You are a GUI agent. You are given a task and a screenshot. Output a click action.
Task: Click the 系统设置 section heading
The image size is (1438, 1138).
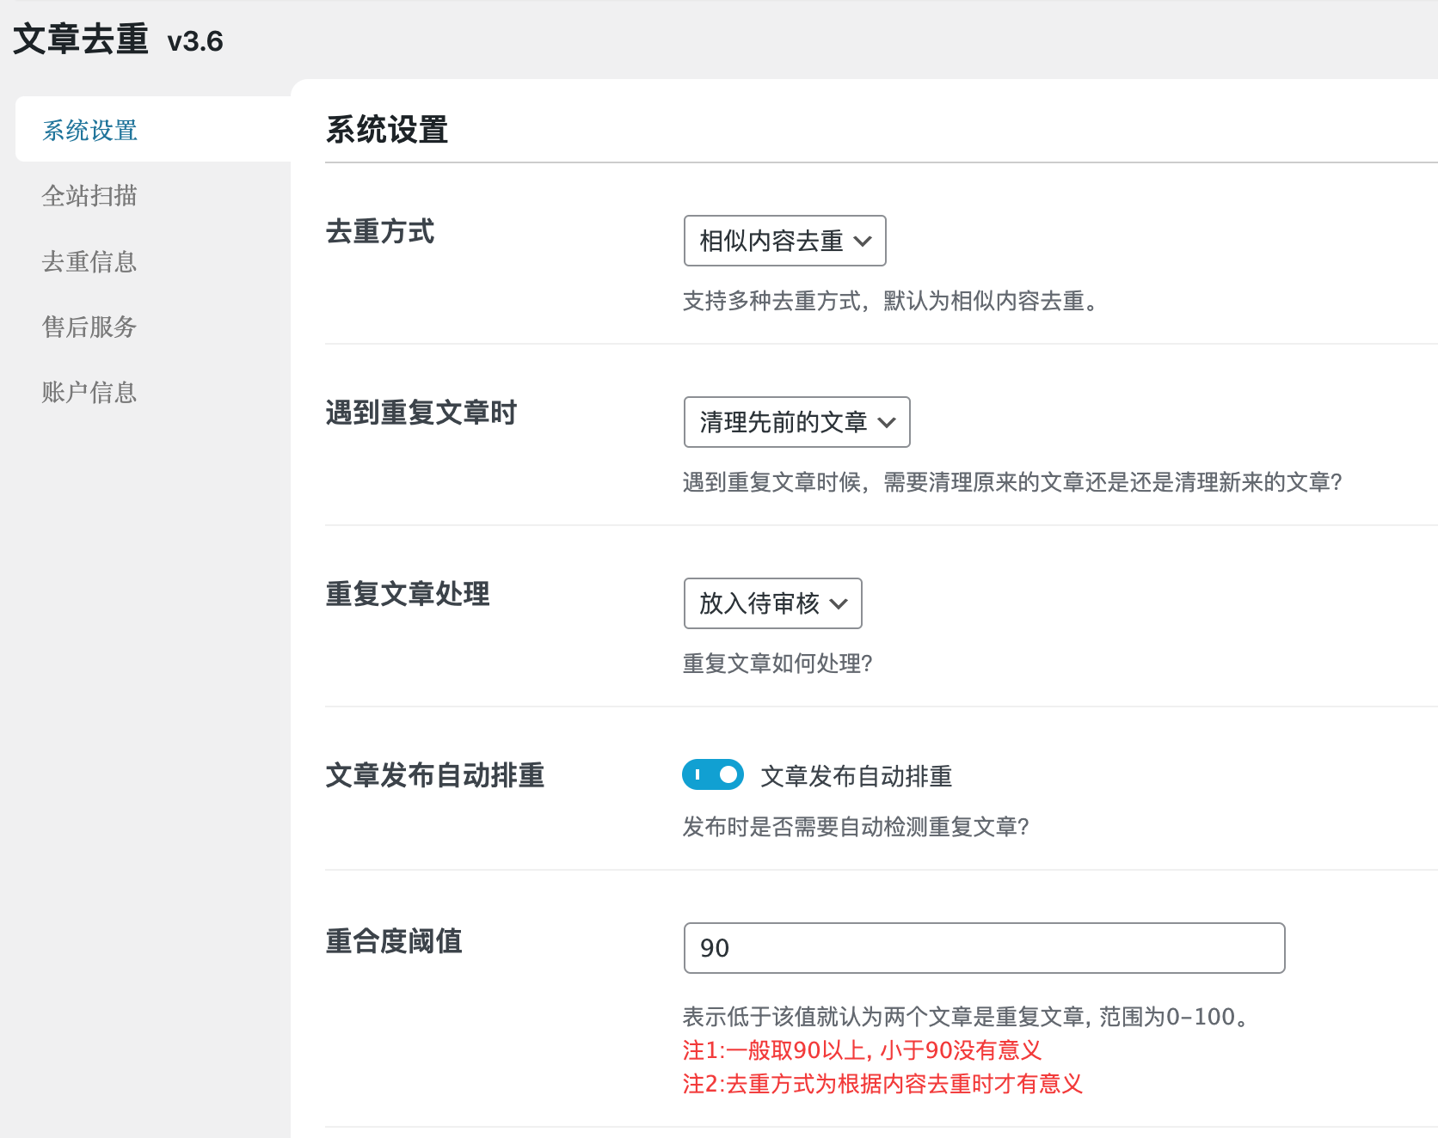point(387,130)
